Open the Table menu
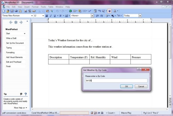This screenshot has width=173, height=116. click(51, 7)
